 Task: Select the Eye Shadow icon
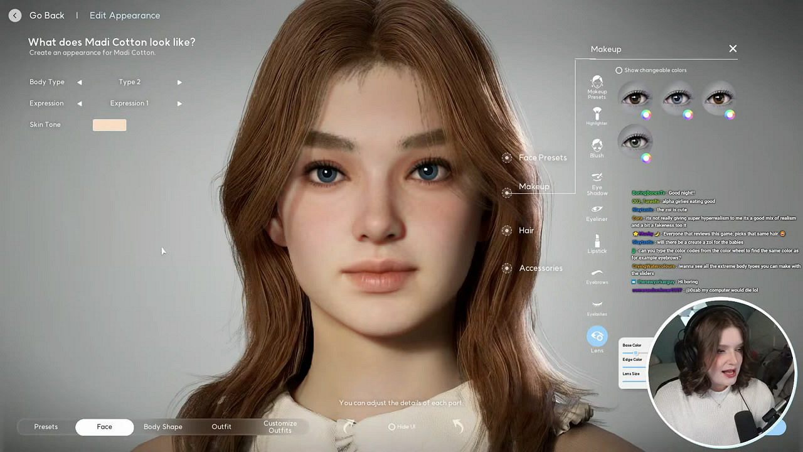point(597,182)
